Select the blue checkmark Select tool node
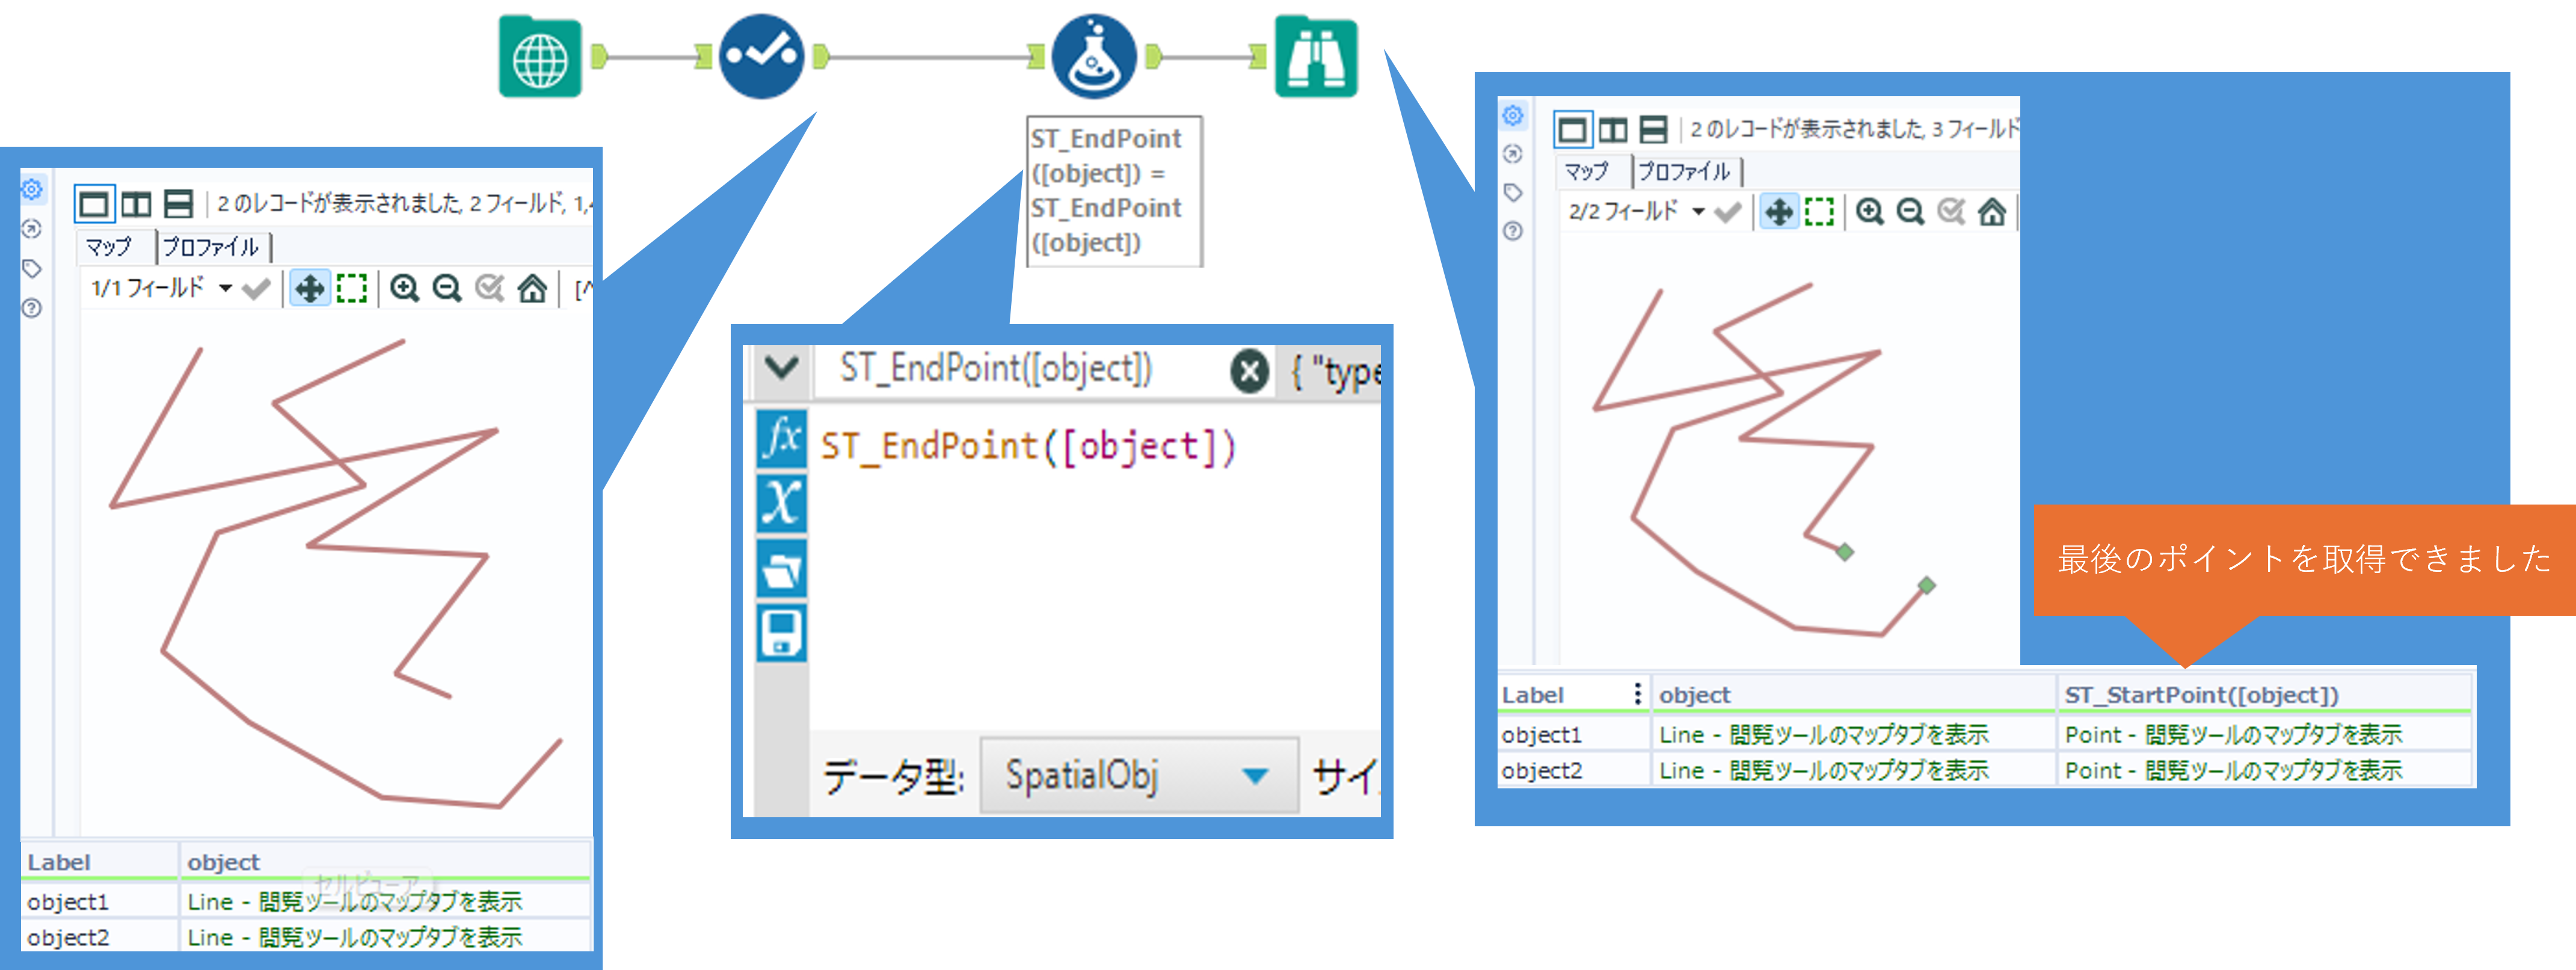2576x970 pixels. (x=762, y=57)
